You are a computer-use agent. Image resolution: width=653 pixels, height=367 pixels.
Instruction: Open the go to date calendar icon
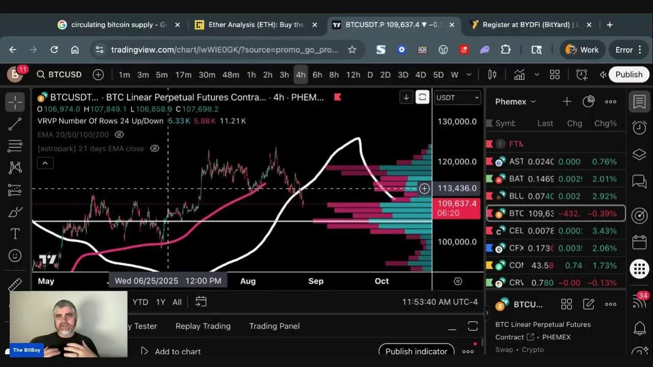coord(201,302)
